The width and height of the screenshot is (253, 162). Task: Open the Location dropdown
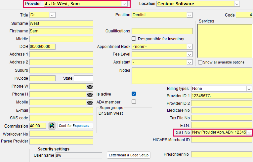[237, 4]
